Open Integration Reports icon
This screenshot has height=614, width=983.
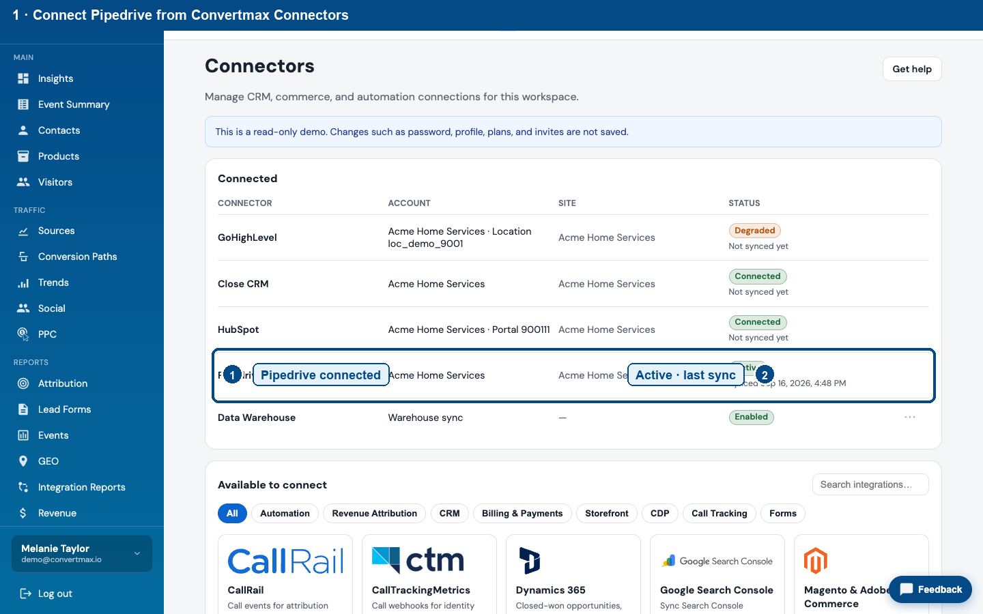[x=23, y=487]
